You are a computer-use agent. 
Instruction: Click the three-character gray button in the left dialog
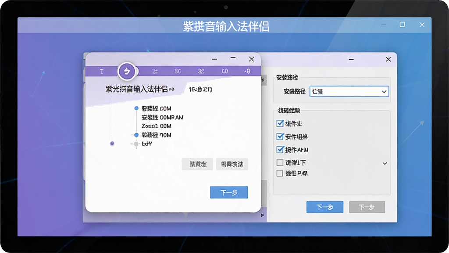[197, 164]
